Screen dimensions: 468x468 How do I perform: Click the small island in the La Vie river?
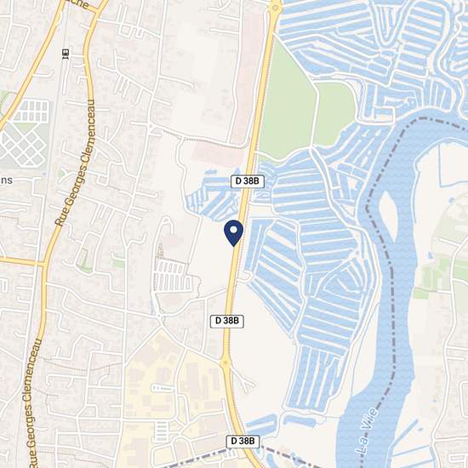[x=388, y=214]
